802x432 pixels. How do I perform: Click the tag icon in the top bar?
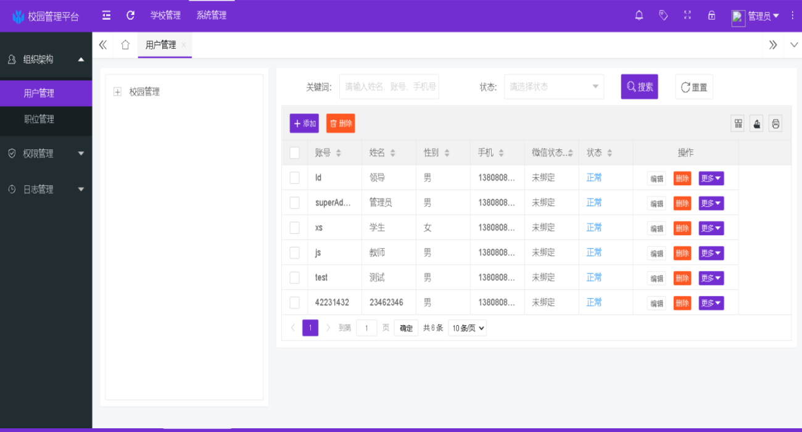pyautogui.click(x=663, y=15)
